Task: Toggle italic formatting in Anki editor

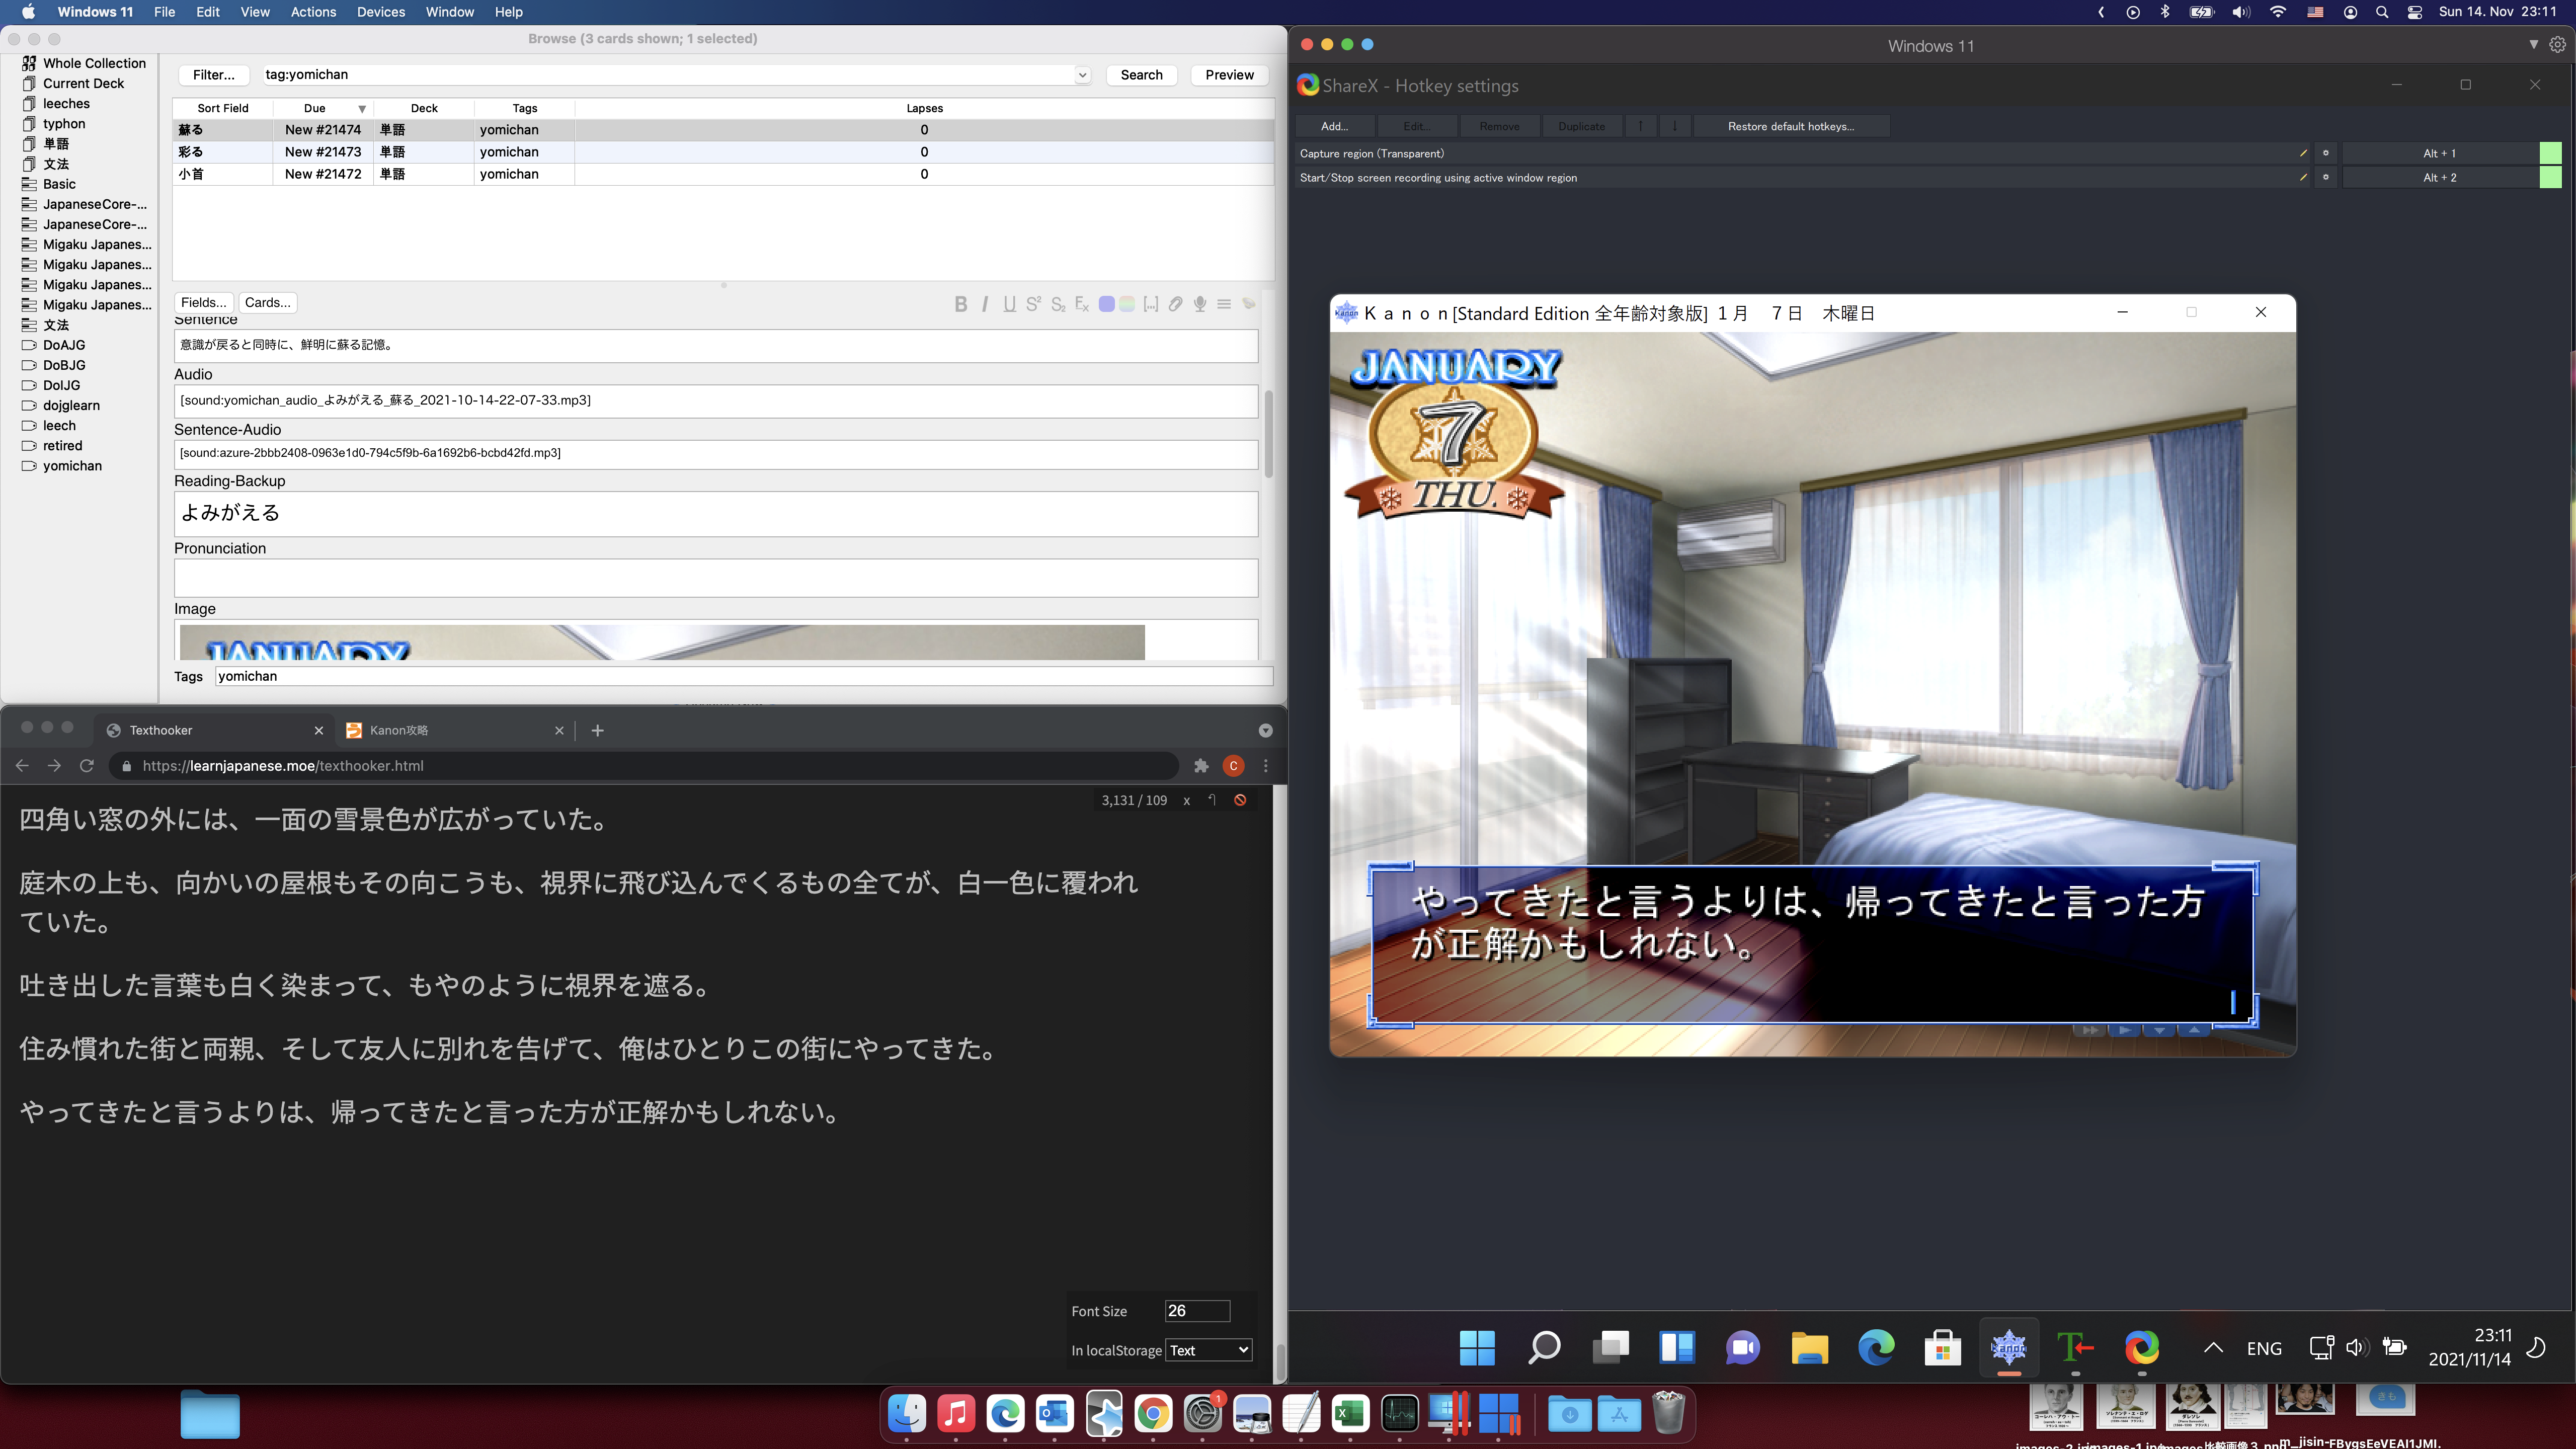Action: coord(985,304)
